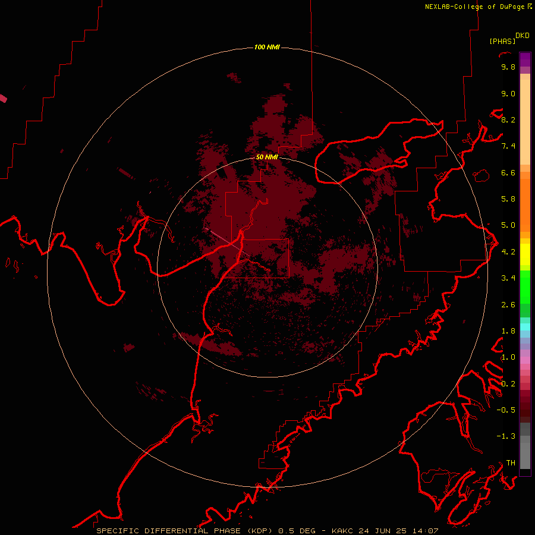The image size is (535, 535).
Task: Click the 24 JUN 25 14:07 timestamp
Action: (398, 531)
